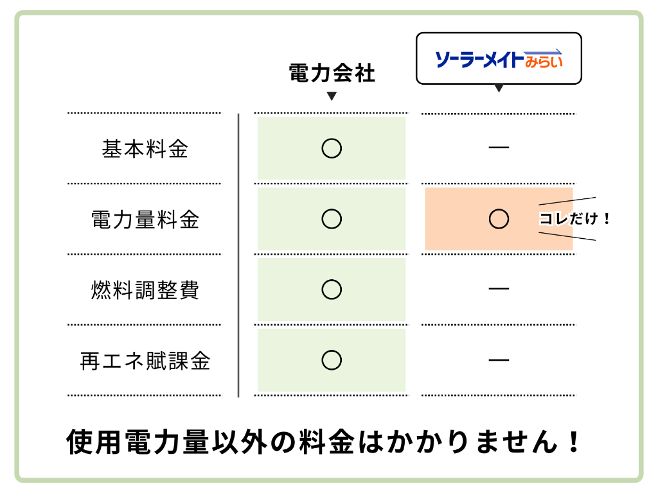Click the vertical divider line beside row labels
This screenshot has height=493, width=658.
coord(238,257)
